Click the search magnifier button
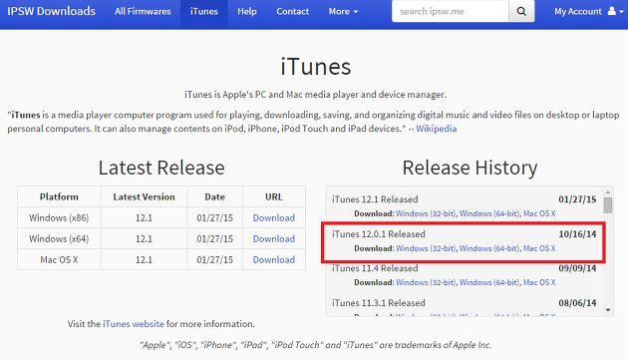Image resolution: width=628 pixels, height=360 pixels. pyautogui.click(x=521, y=11)
